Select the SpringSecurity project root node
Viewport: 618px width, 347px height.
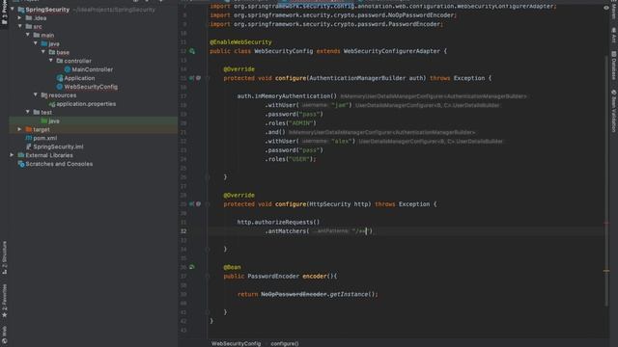point(47,10)
